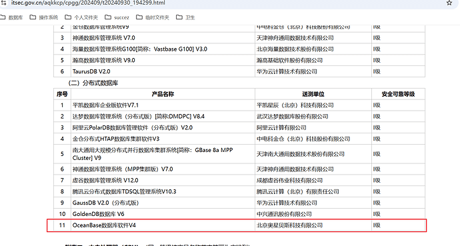Select the GoldenDB数据库 V6 cell
The height and width of the screenshot is (246, 460).
pos(163,214)
